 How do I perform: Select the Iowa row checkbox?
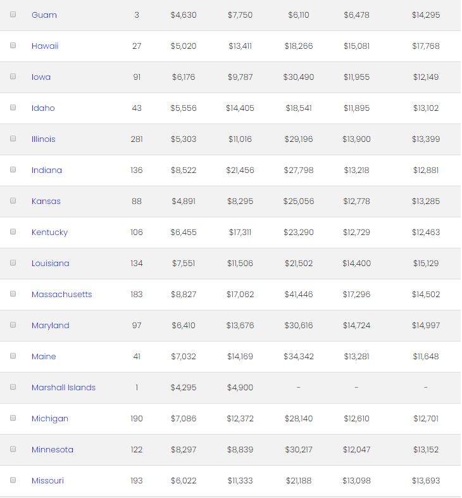click(13, 76)
